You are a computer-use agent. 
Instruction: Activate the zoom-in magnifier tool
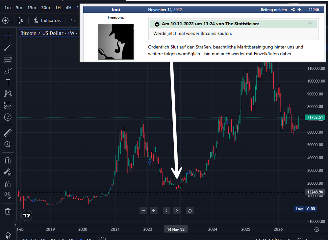[8, 145]
